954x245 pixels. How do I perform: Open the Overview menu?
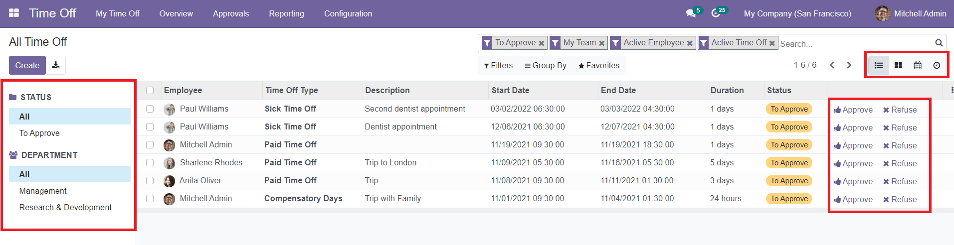coord(176,13)
